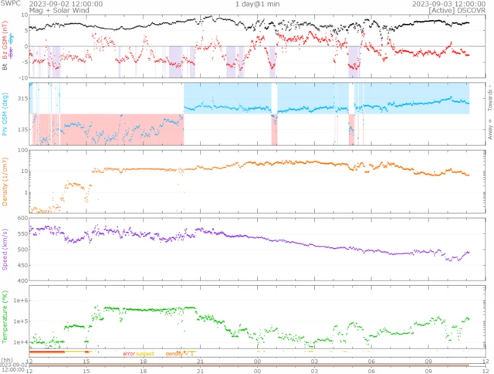This screenshot has height=374, width=494.
Task: Open the '1 day@1 min' time span selector
Action: pyautogui.click(x=257, y=4)
